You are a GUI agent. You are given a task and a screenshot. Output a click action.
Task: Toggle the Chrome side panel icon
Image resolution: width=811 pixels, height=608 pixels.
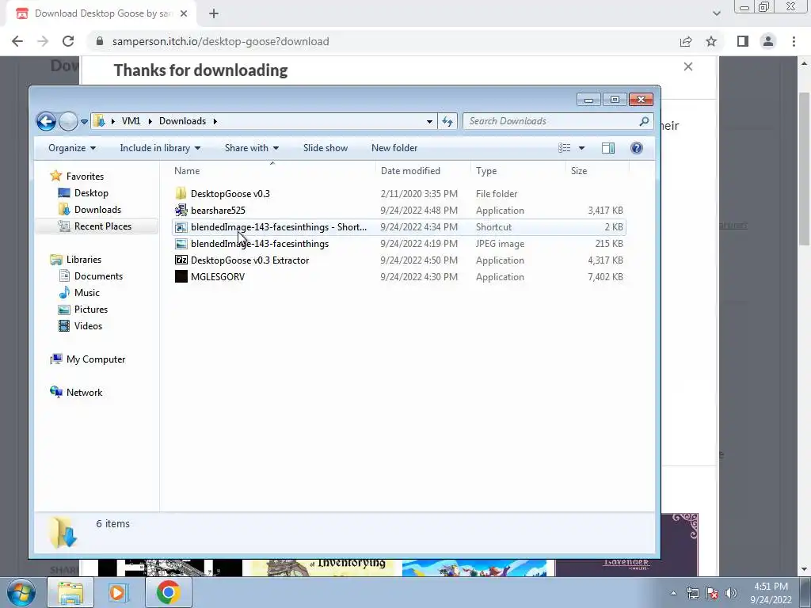[x=743, y=41]
